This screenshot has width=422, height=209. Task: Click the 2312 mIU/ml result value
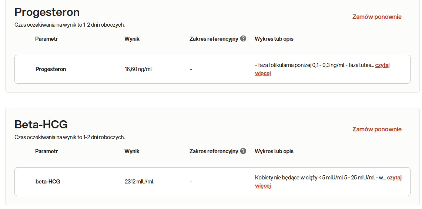139,182
